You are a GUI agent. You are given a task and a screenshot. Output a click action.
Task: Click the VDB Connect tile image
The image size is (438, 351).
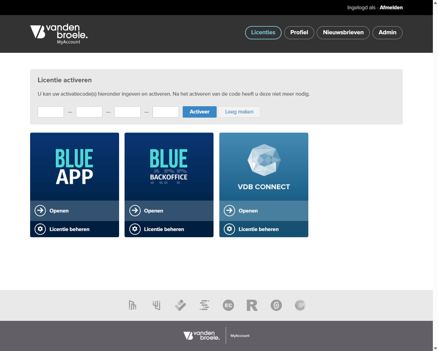[264, 167]
